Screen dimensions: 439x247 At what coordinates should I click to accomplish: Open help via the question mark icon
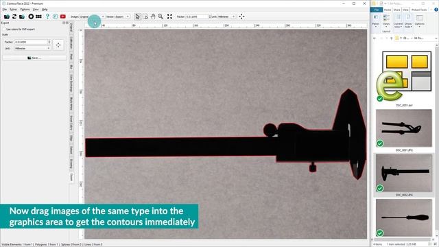click(x=47, y=16)
